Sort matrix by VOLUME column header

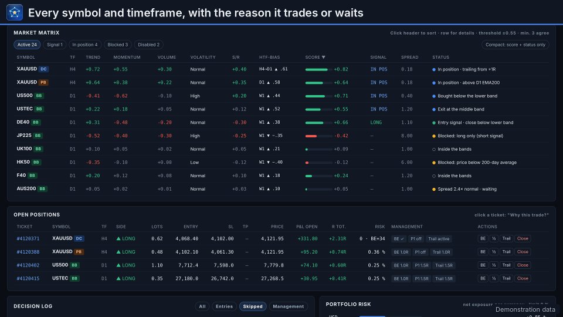tap(167, 57)
